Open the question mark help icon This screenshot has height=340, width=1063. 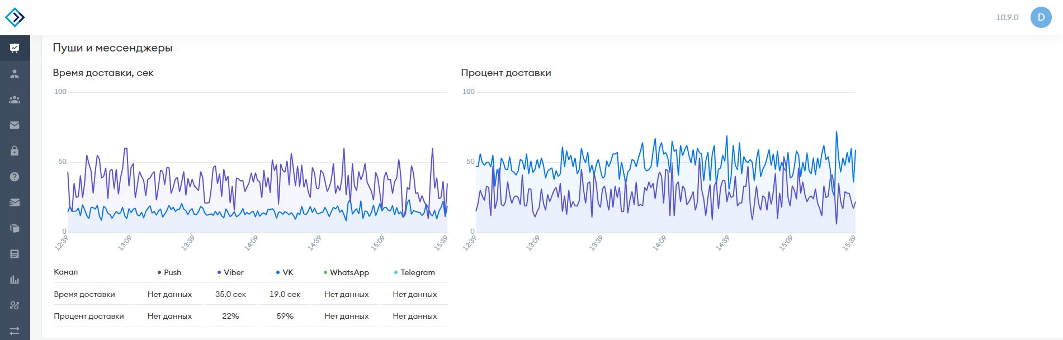pyautogui.click(x=15, y=177)
